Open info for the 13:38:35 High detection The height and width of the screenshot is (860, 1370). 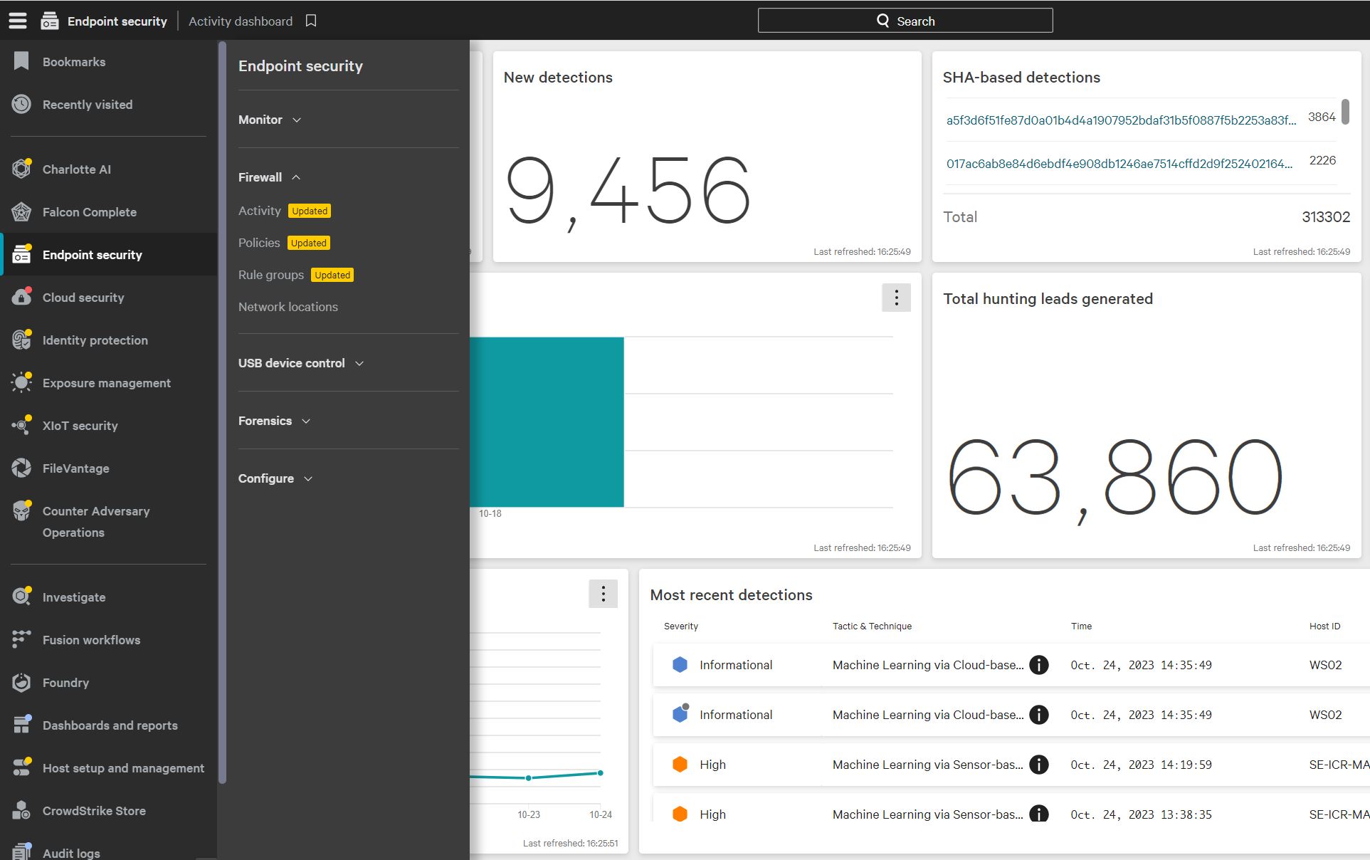click(x=1039, y=813)
